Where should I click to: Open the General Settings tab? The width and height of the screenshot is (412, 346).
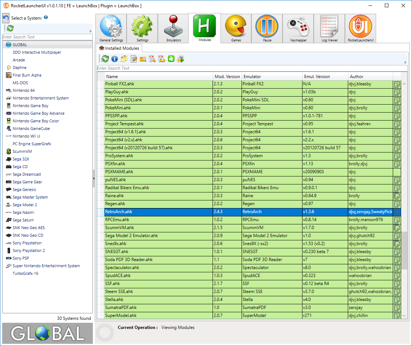tap(111, 28)
